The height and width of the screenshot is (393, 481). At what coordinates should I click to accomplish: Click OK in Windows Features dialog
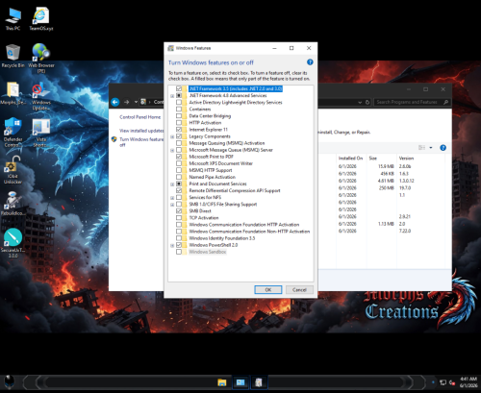coord(268,289)
